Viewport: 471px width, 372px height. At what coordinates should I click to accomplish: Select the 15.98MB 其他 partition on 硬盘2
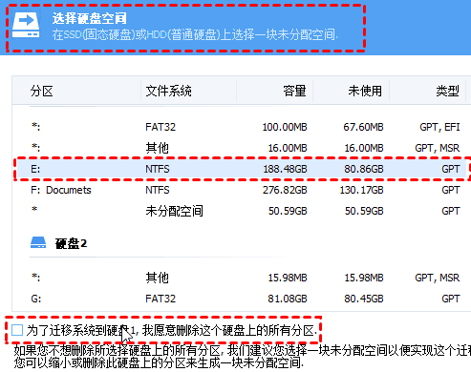[242, 278]
